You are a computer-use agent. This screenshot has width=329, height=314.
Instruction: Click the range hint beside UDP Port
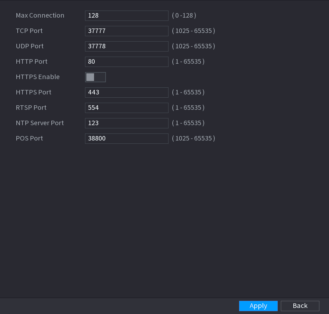coord(194,46)
